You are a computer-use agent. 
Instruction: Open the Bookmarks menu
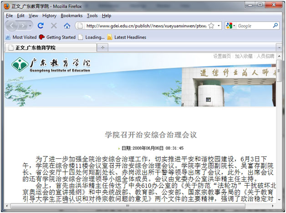(71, 16)
